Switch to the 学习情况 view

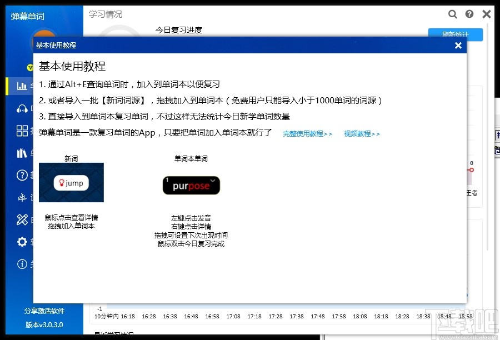106,14
